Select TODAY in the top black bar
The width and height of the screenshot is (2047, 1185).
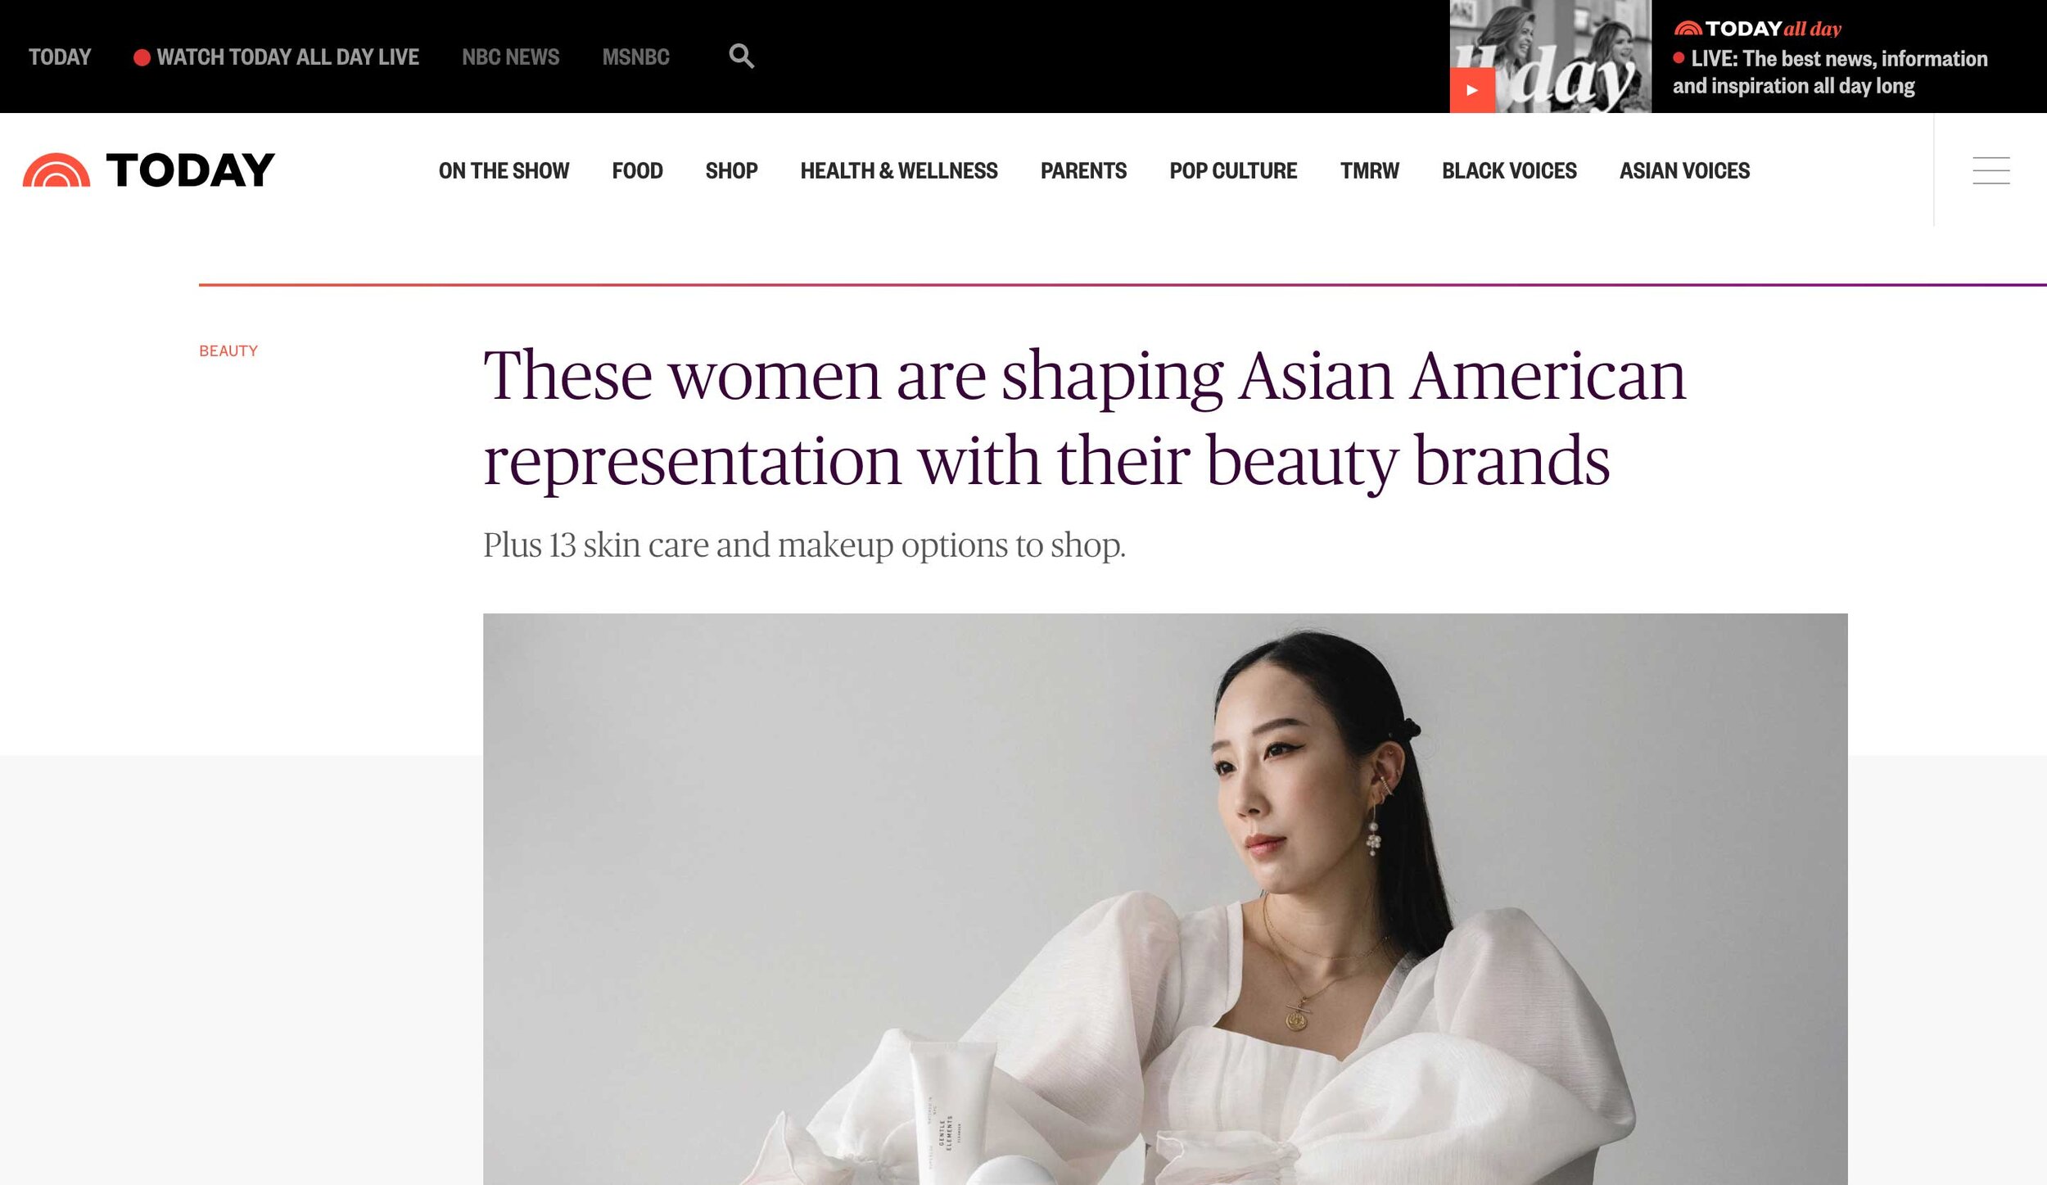60,57
